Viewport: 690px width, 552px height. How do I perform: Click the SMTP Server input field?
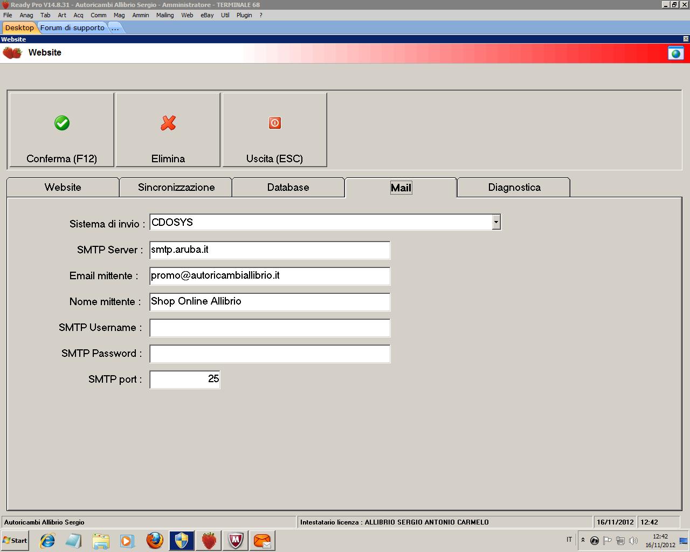pyautogui.click(x=270, y=250)
